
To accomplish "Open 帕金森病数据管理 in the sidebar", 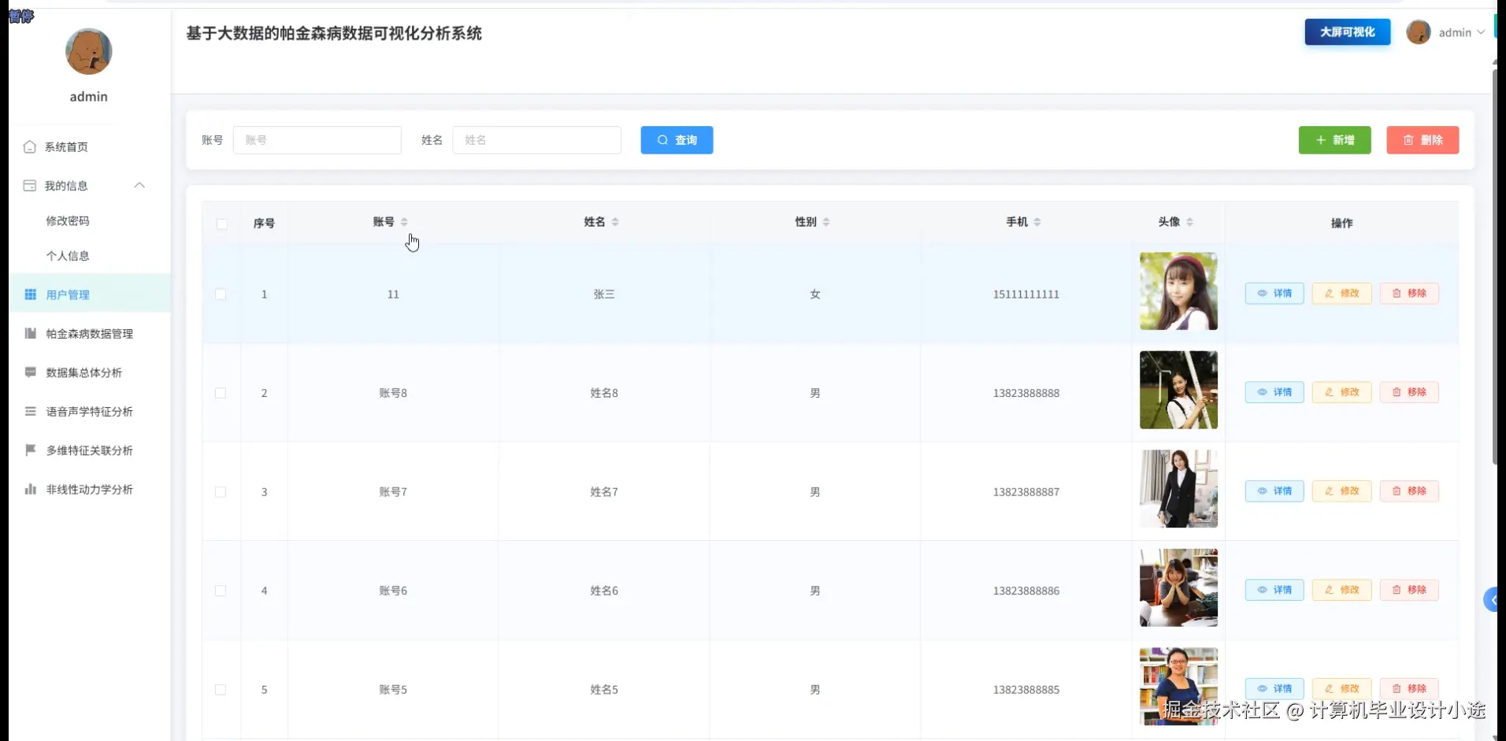I will tap(89, 333).
